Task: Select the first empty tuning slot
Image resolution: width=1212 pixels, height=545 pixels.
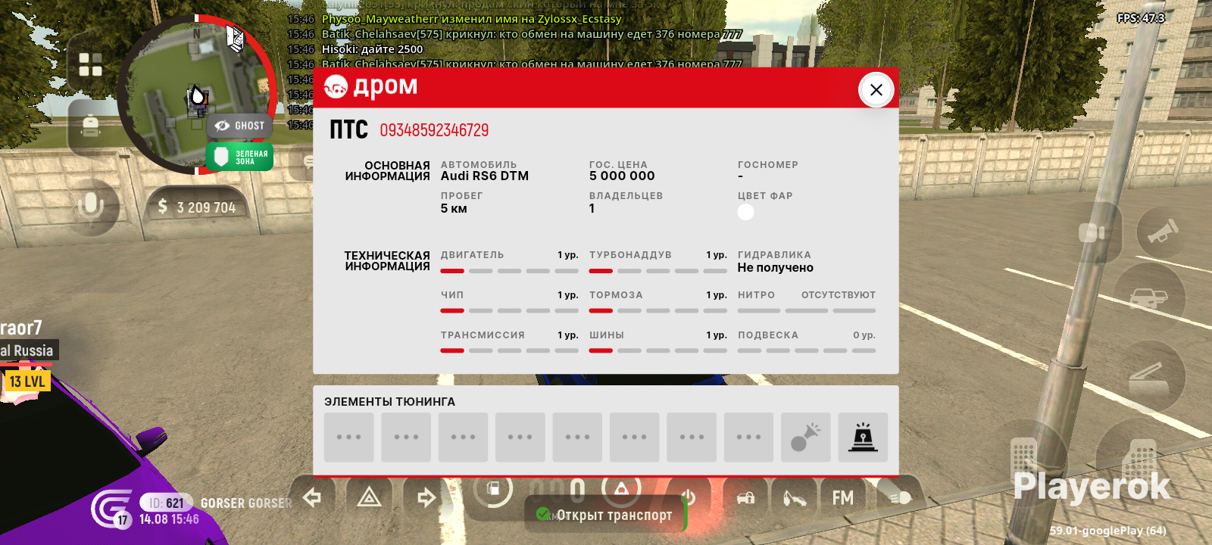Action: tap(349, 437)
